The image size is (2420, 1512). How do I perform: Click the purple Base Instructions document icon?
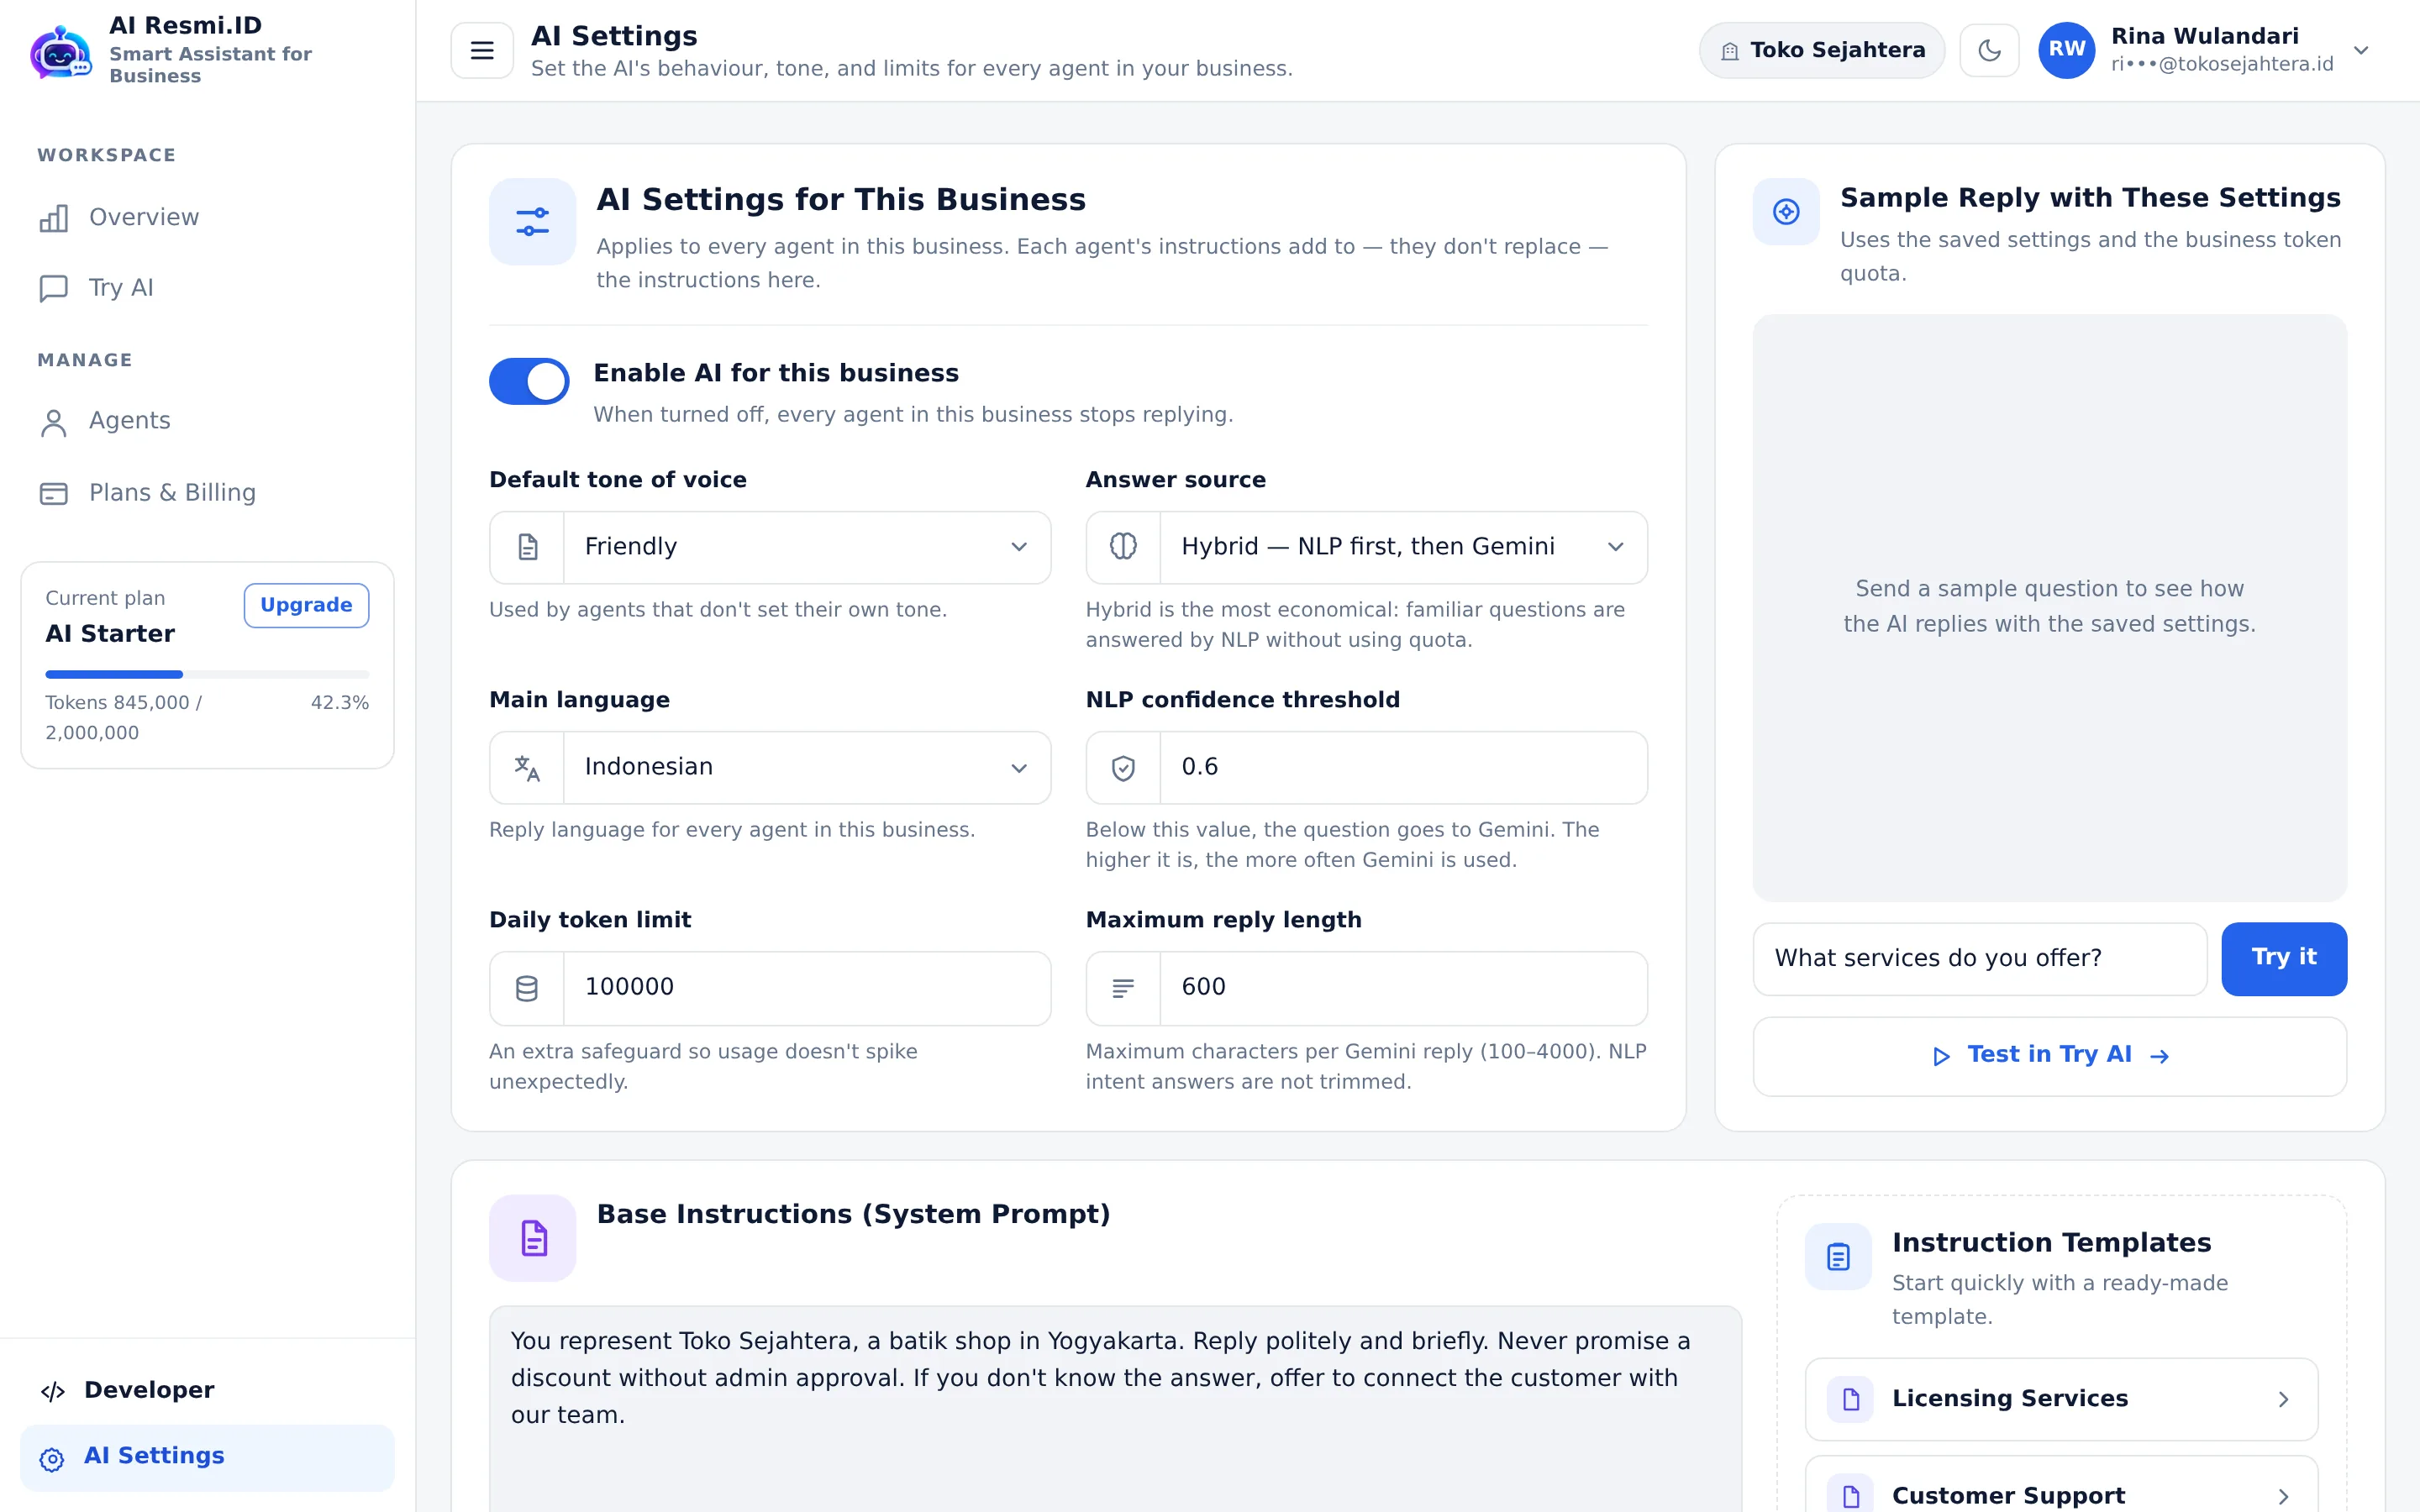click(x=532, y=1238)
